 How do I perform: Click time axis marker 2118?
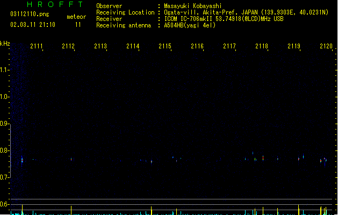click(262, 46)
